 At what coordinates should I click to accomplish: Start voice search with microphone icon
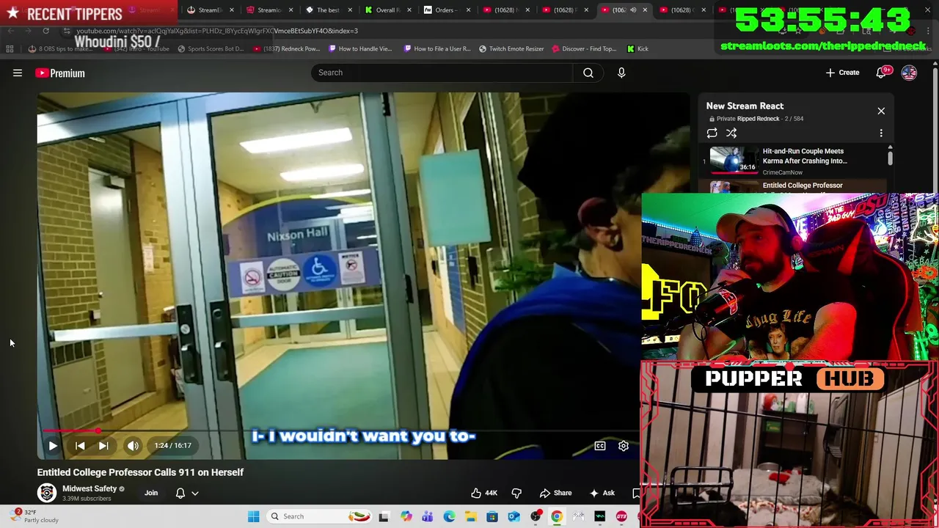(x=621, y=73)
